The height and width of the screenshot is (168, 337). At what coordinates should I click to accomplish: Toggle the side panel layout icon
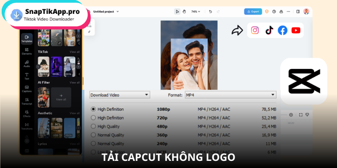pos(298,12)
